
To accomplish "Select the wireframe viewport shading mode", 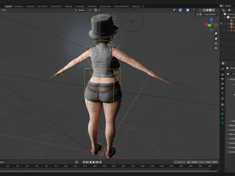I will click(204, 10).
